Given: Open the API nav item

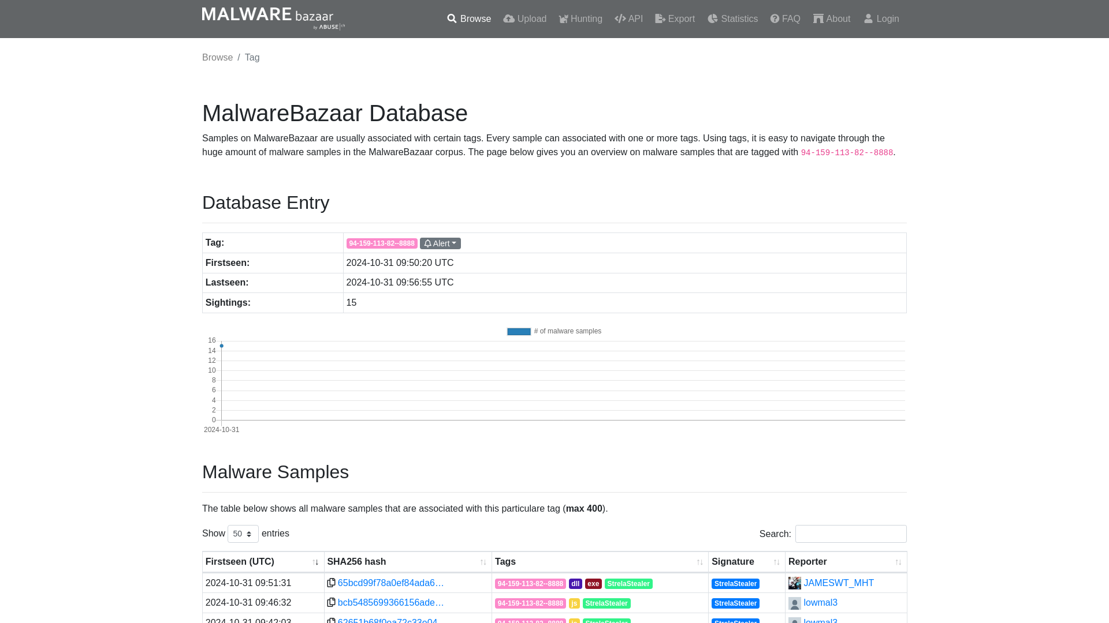Looking at the screenshot, I should click(x=628, y=19).
